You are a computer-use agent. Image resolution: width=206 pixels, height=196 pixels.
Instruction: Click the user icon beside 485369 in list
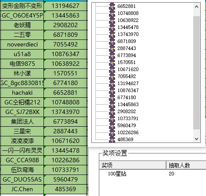tap(112, 139)
